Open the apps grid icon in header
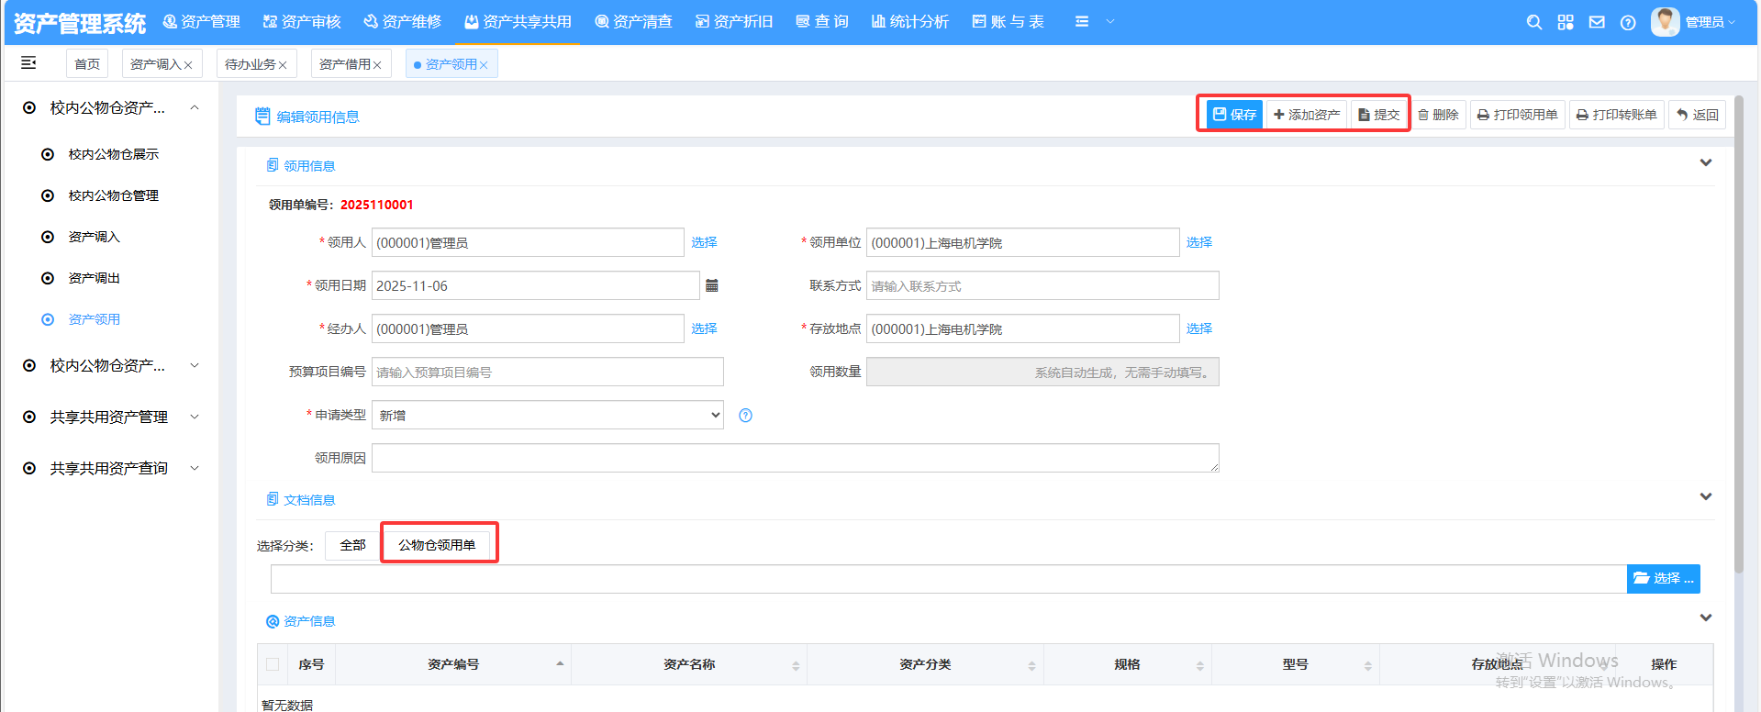Screen dimensions: 1761x712 pos(1566,22)
